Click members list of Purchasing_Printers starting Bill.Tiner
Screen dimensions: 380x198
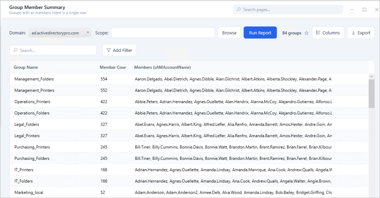233,147
